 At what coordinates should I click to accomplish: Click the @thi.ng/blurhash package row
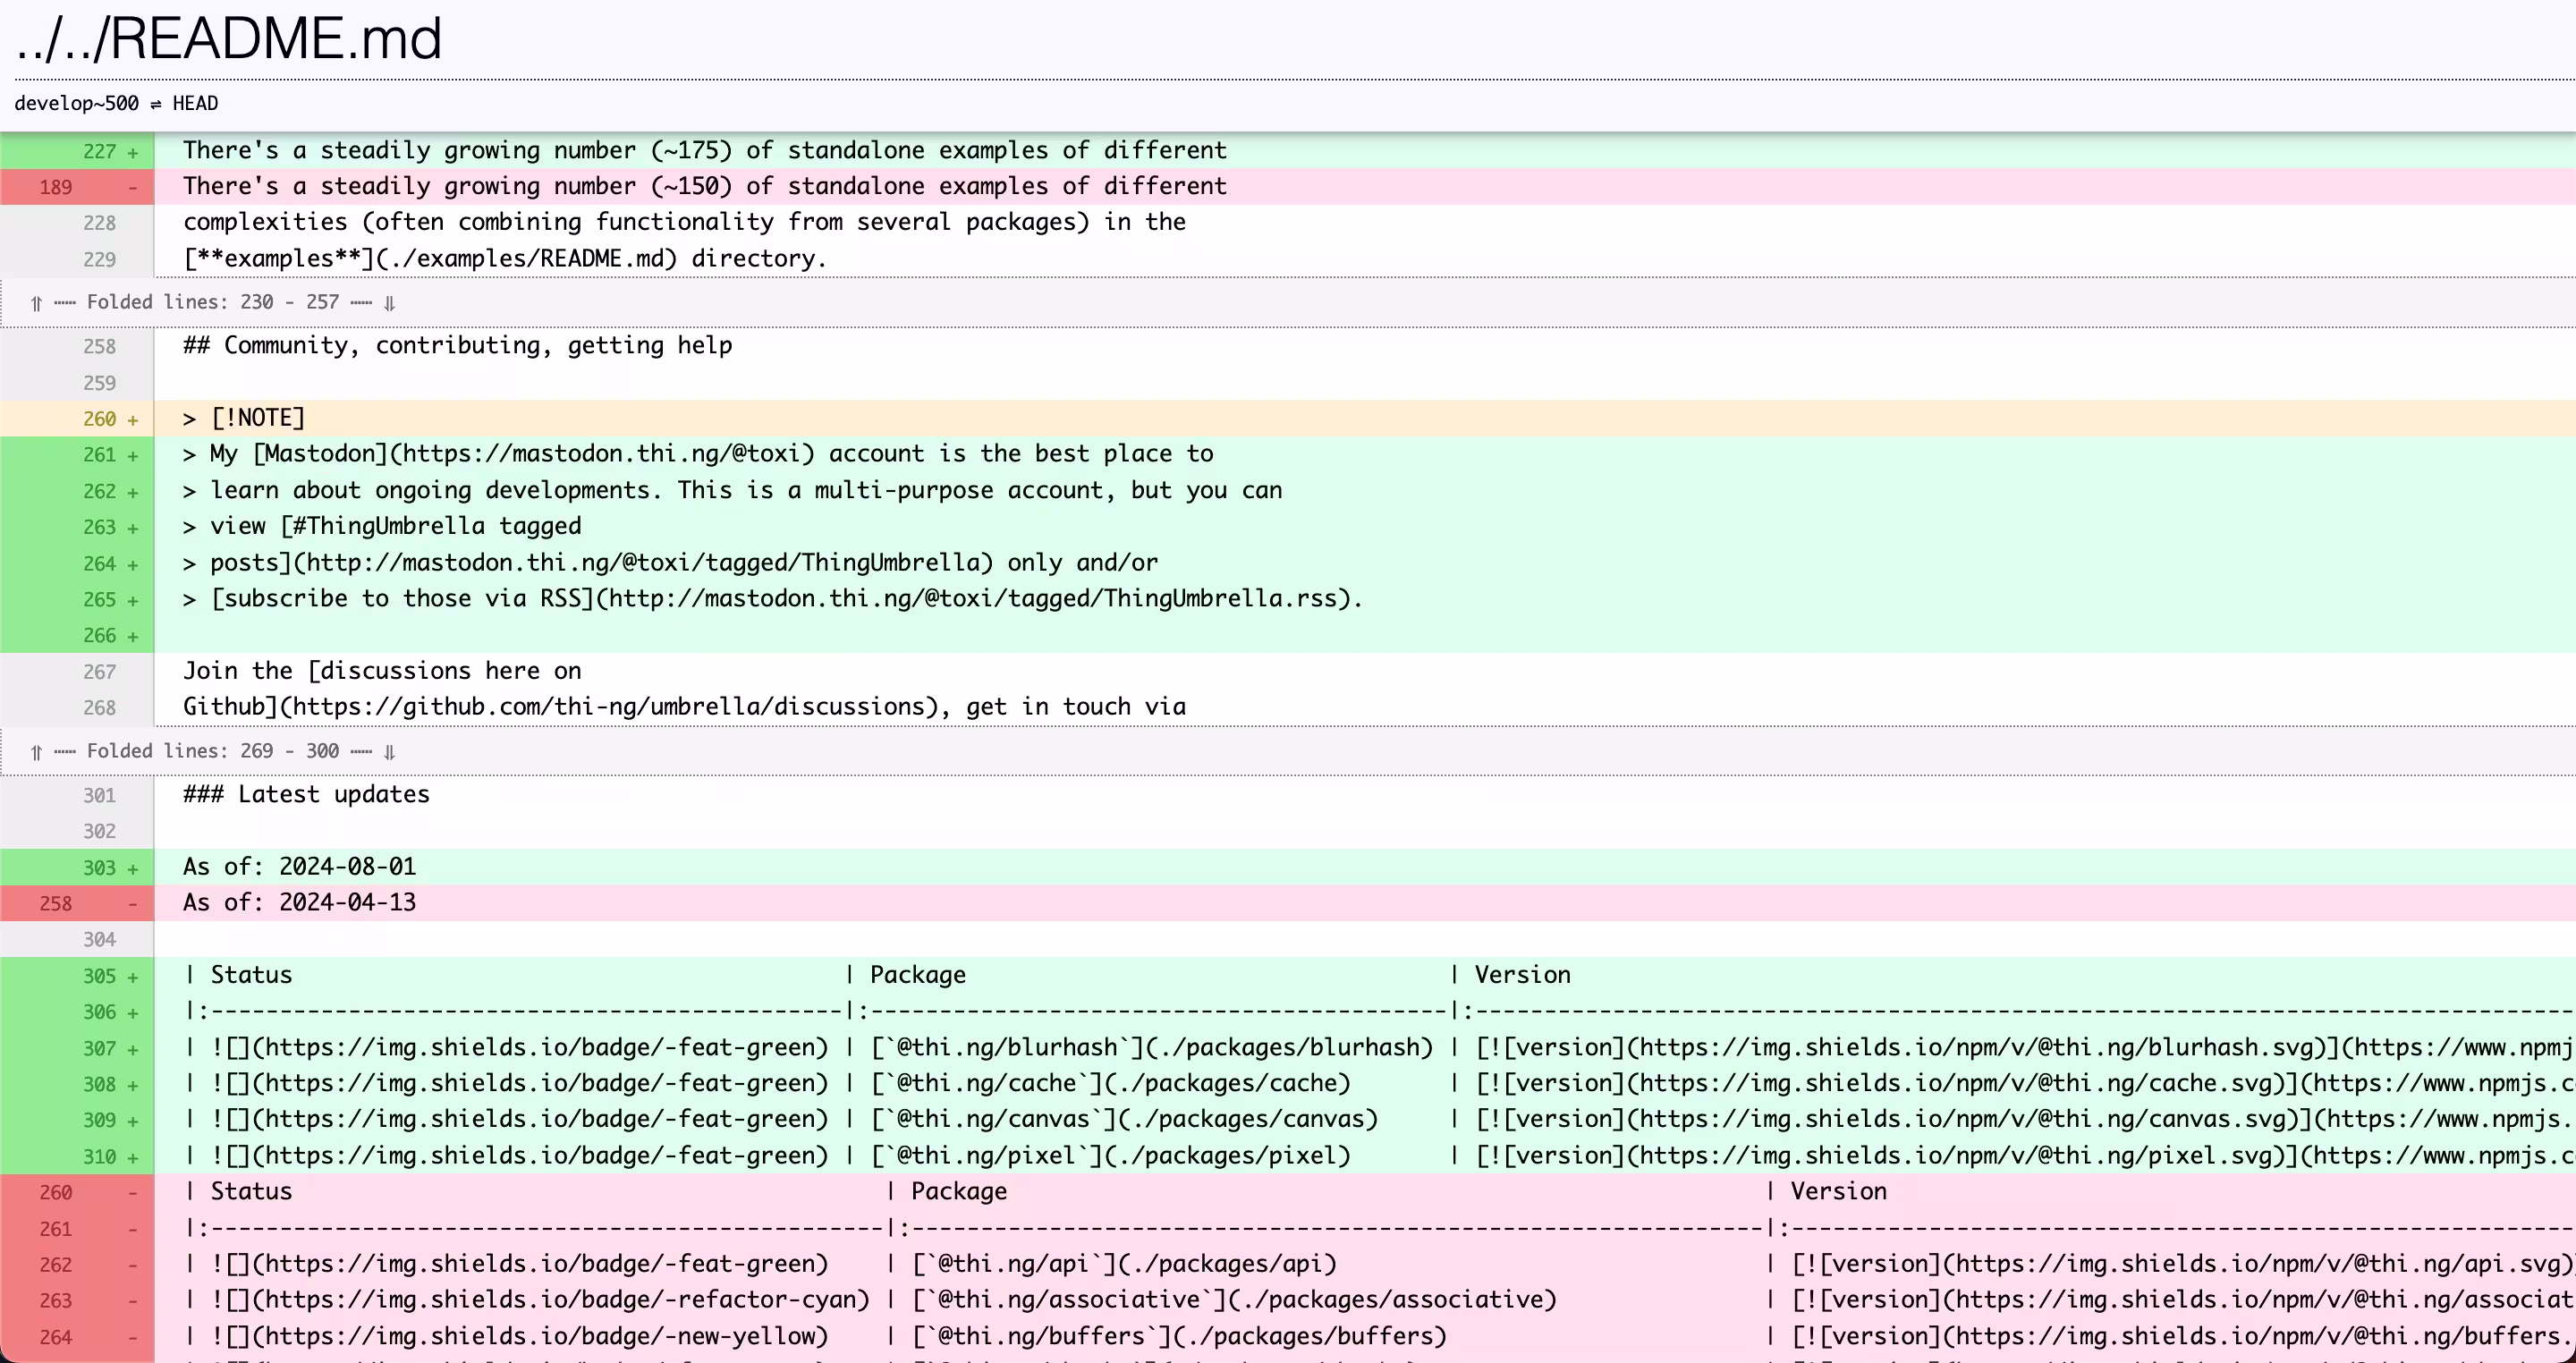[1151, 1048]
